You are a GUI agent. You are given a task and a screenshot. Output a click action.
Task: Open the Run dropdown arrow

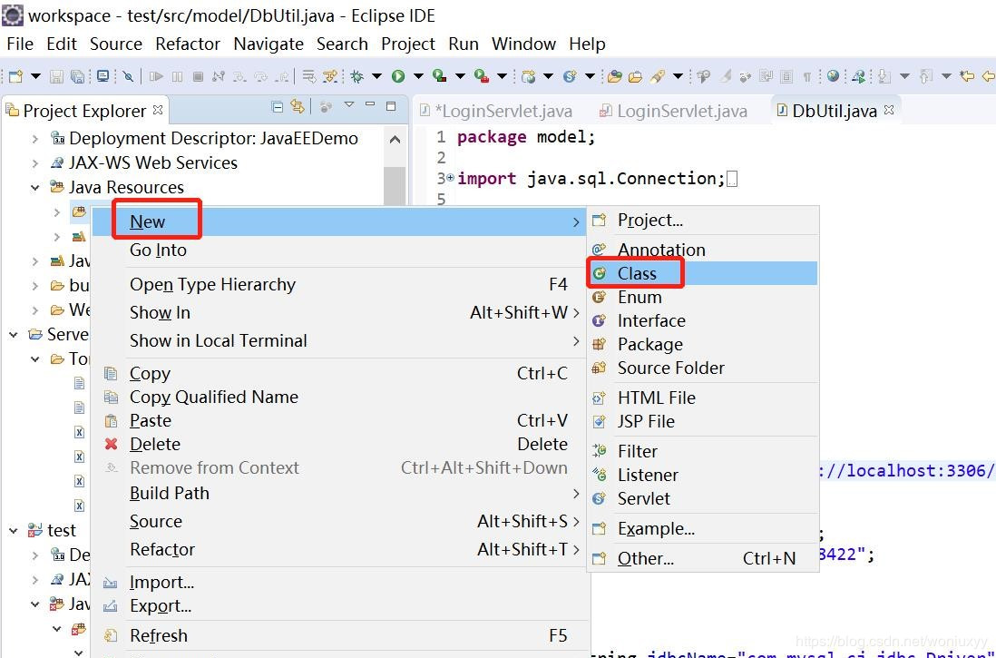[418, 76]
